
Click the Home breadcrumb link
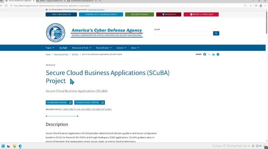[48, 54]
